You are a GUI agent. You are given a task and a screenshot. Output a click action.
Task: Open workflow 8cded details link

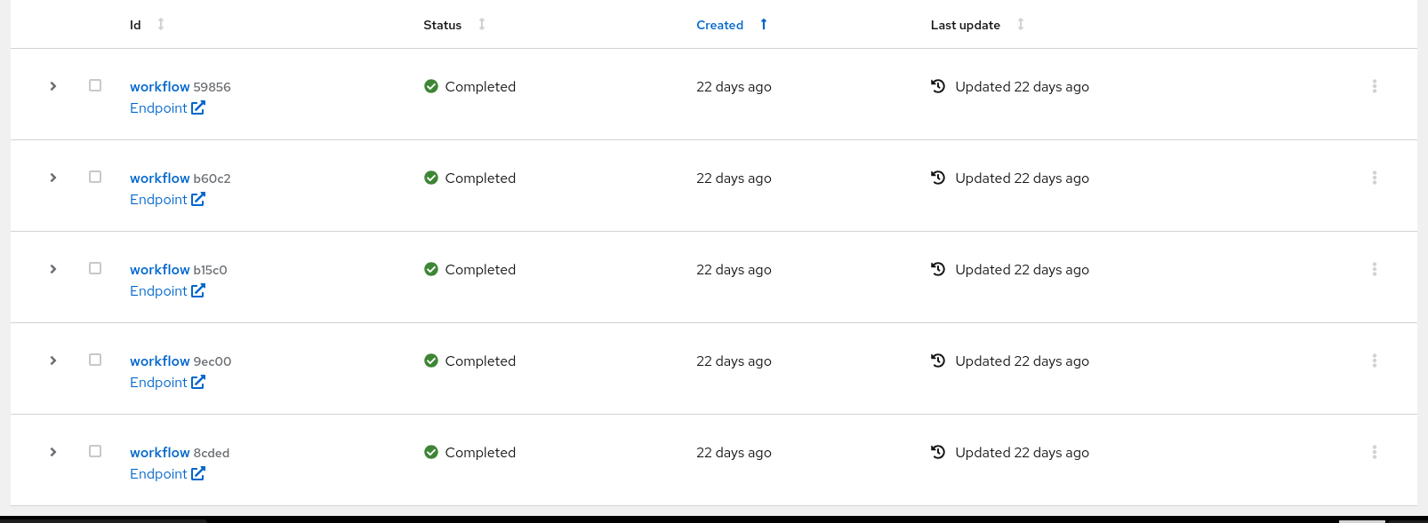[160, 453]
